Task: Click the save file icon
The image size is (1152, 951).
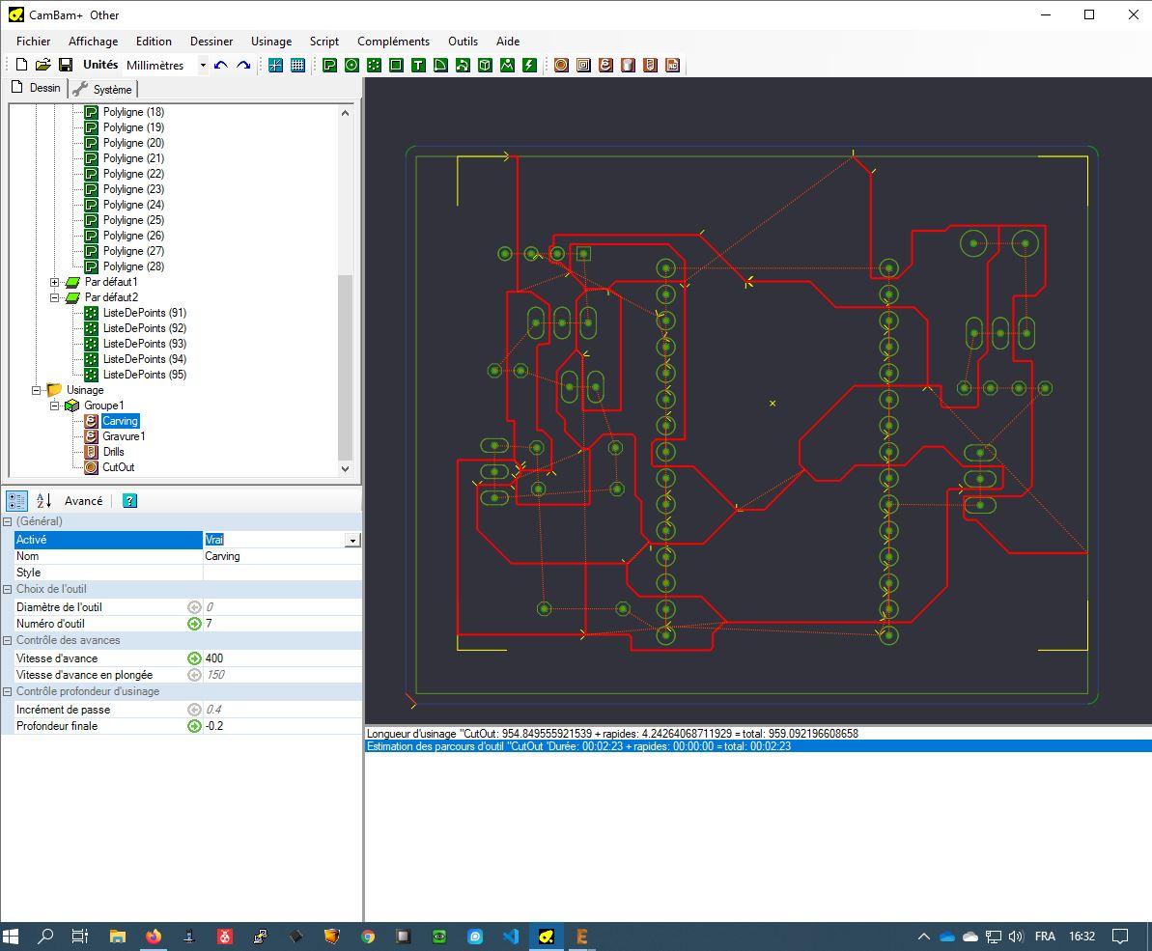Action: point(66,65)
